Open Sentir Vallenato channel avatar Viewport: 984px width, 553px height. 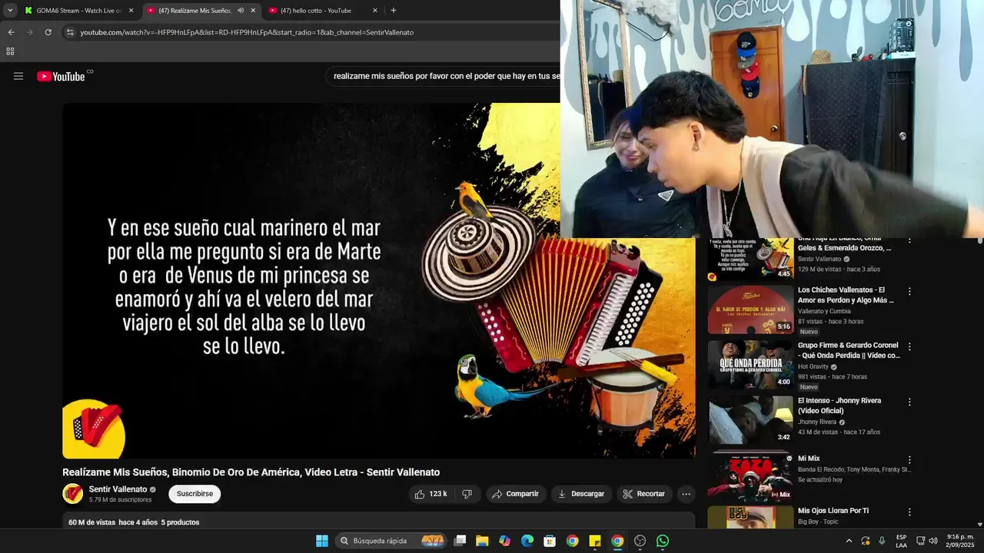click(73, 493)
